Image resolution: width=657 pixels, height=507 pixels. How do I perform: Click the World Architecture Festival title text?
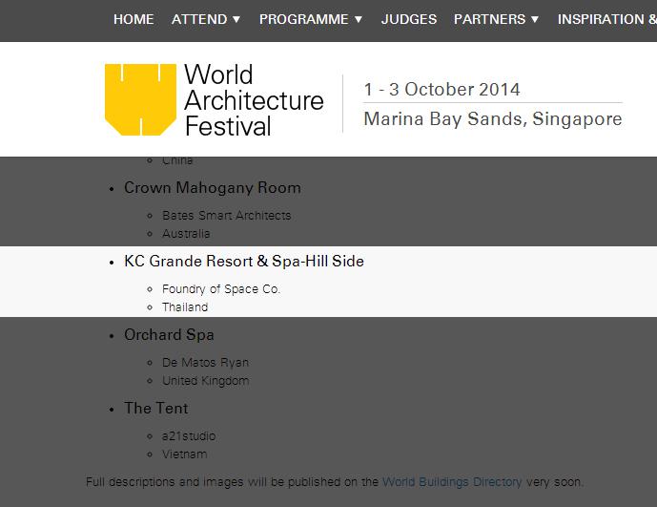pyautogui.click(x=254, y=100)
